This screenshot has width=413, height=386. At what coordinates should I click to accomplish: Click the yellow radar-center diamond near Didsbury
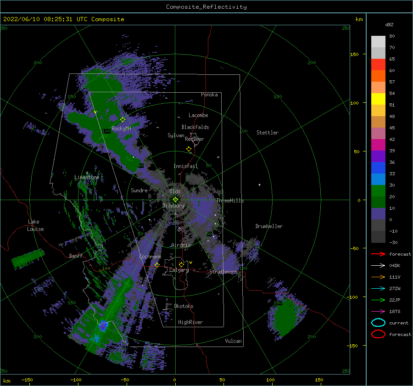[175, 200]
